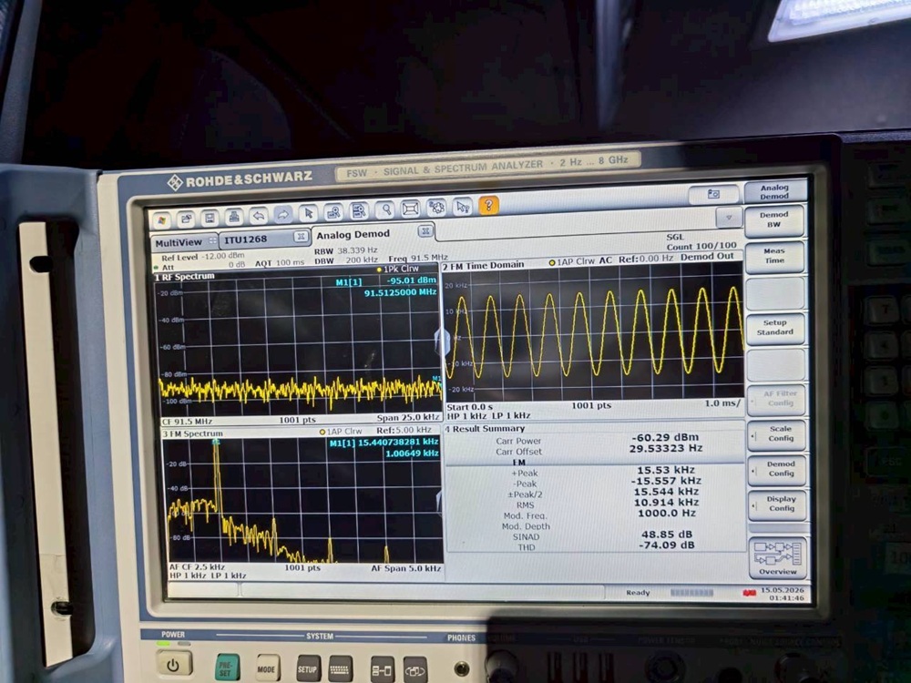Save using the floppy disk icon
This screenshot has height=683, width=911.
[x=210, y=218]
